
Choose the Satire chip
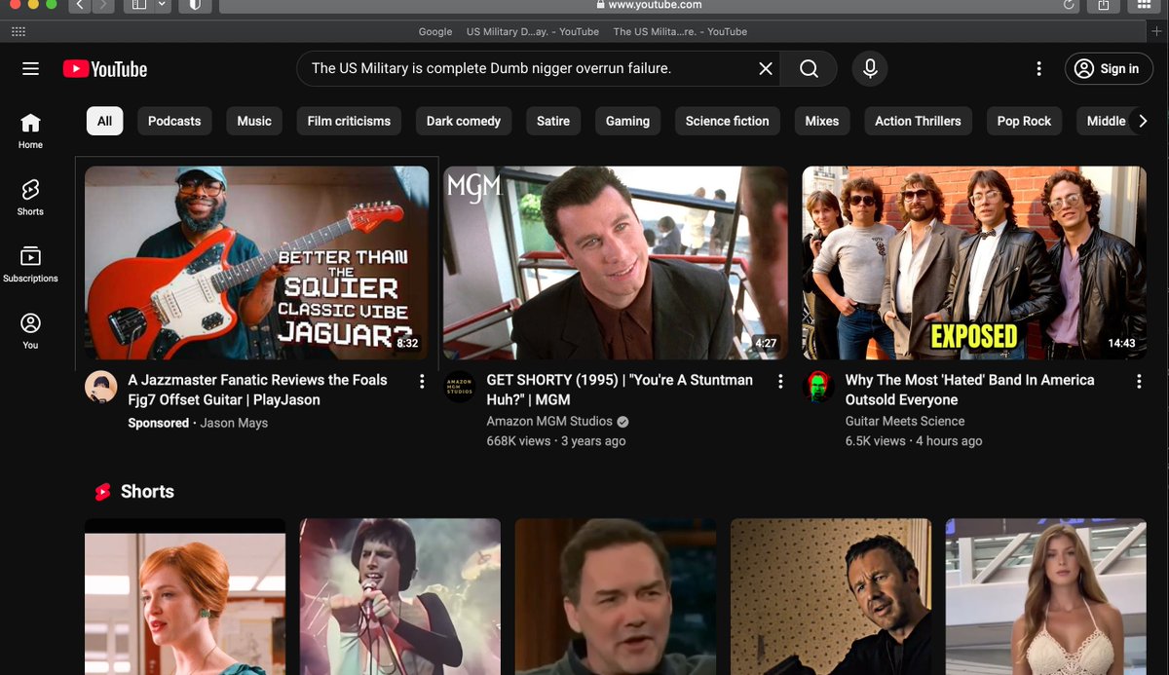click(x=553, y=121)
